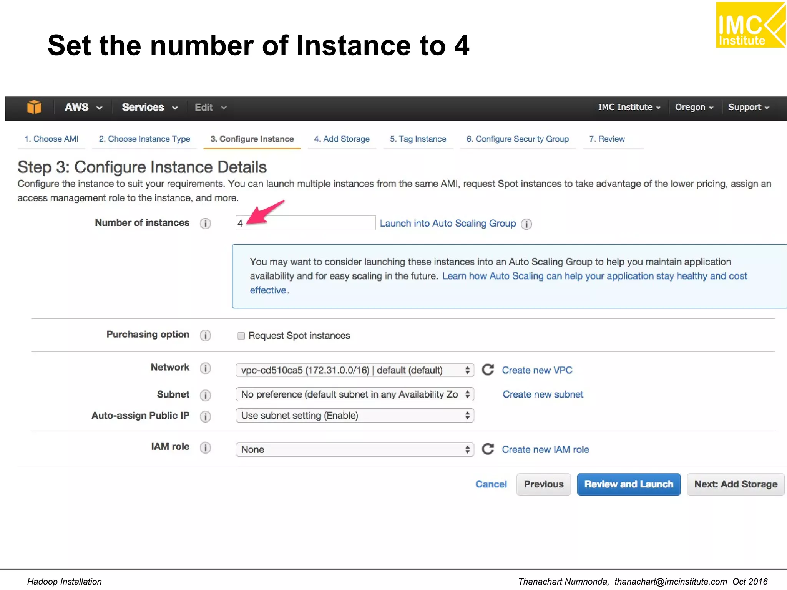Open the Network VPC dropdown
This screenshot has width=787, height=590.
(x=355, y=370)
